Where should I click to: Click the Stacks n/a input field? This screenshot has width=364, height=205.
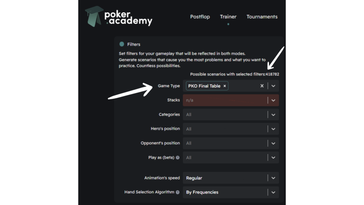click(x=225, y=100)
